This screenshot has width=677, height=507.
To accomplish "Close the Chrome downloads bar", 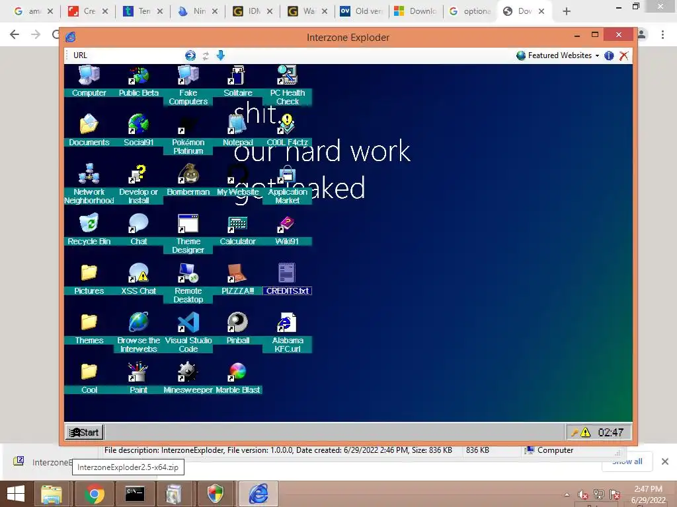I will (x=665, y=461).
